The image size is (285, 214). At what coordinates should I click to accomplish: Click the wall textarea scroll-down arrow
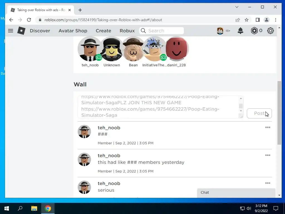241,111
